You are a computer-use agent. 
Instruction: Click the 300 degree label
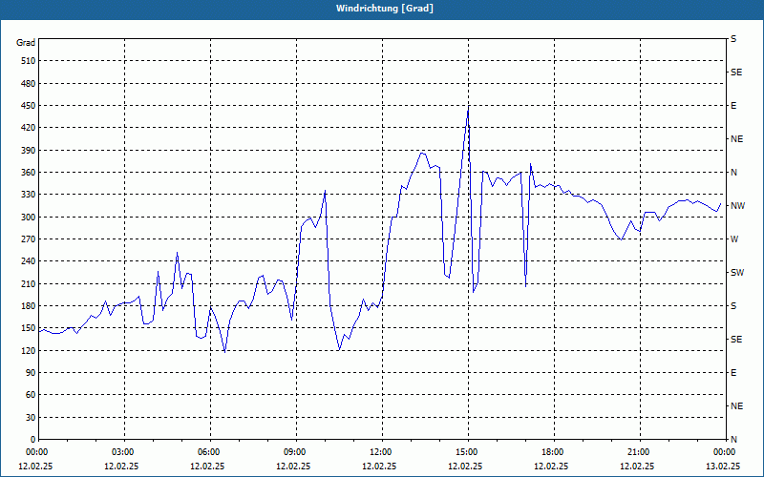click(x=28, y=218)
